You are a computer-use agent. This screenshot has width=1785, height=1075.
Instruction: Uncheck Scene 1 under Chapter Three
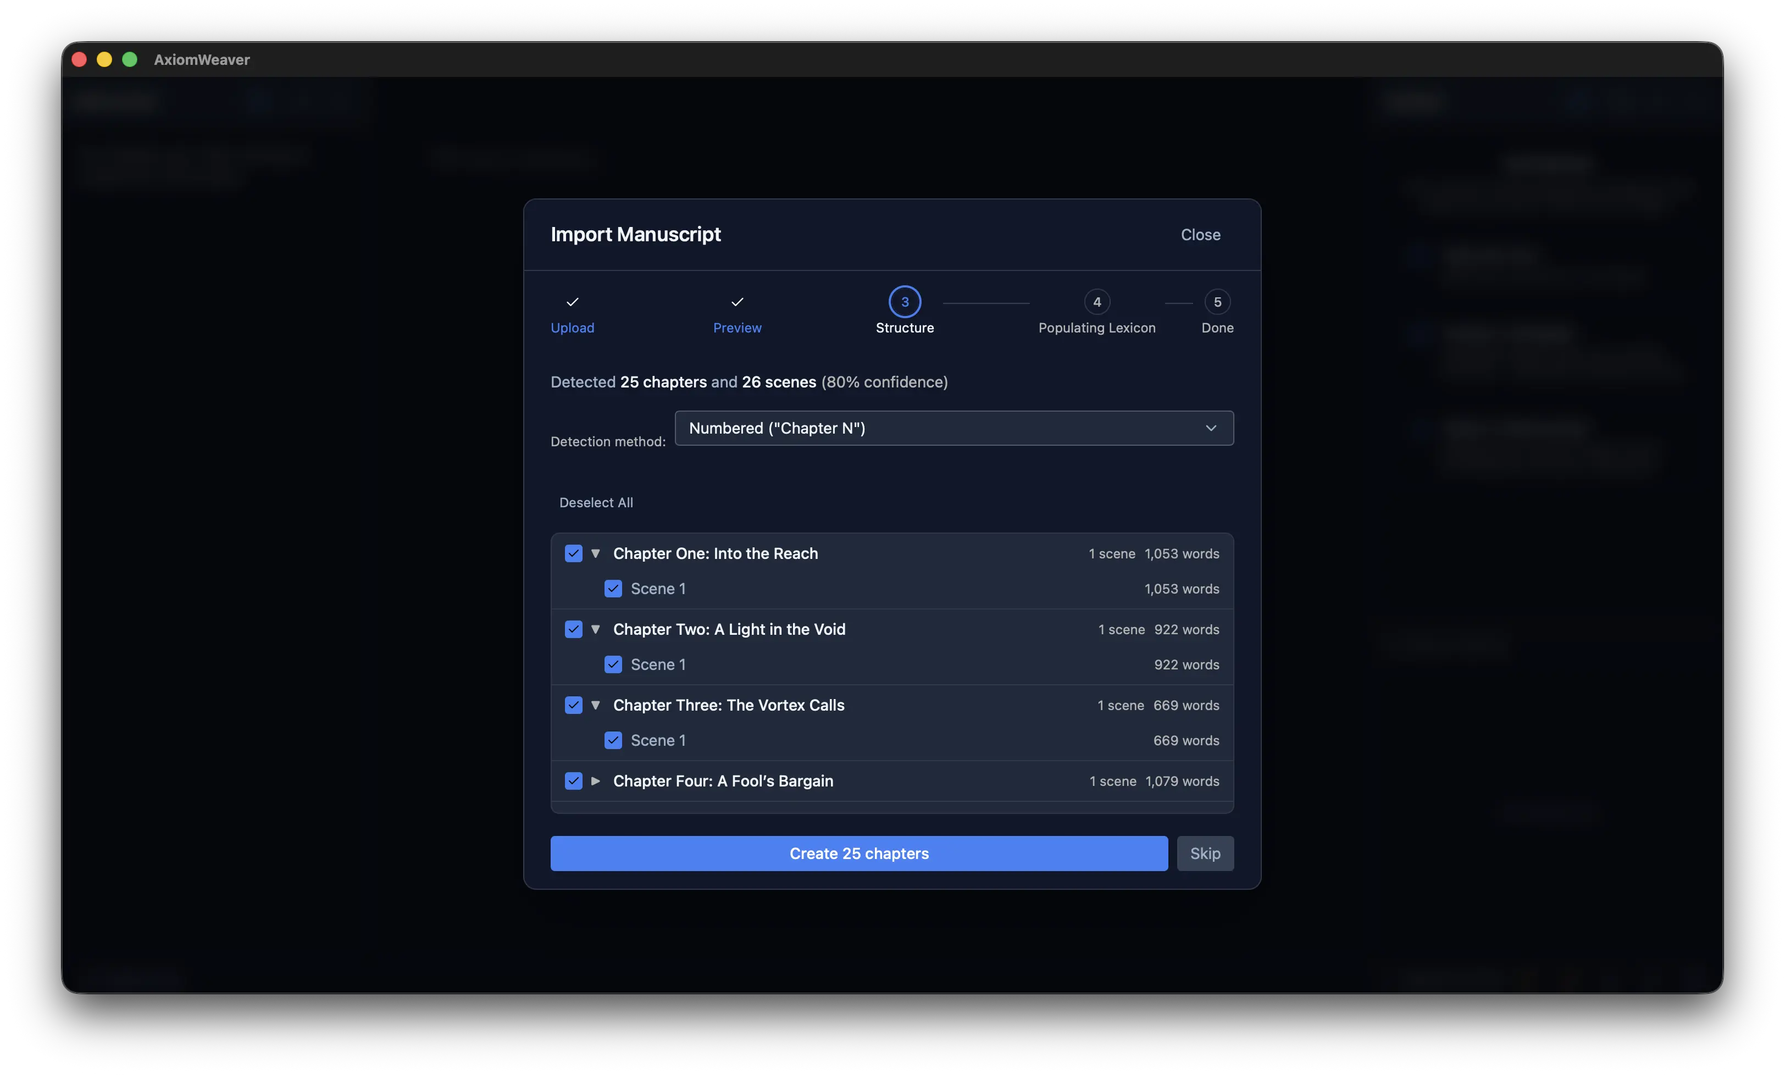[x=613, y=740]
